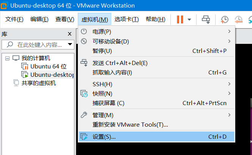Click the settings icon beside 设置(S)...

pos(84,136)
